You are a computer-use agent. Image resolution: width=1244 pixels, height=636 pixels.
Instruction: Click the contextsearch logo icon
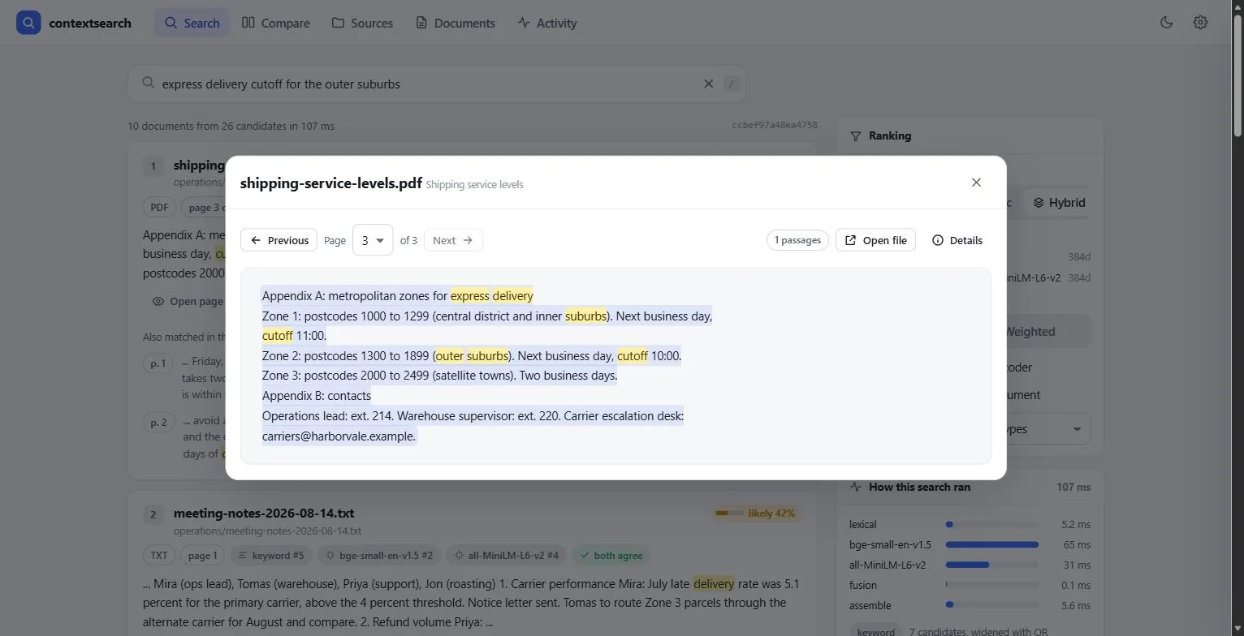point(28,23)
